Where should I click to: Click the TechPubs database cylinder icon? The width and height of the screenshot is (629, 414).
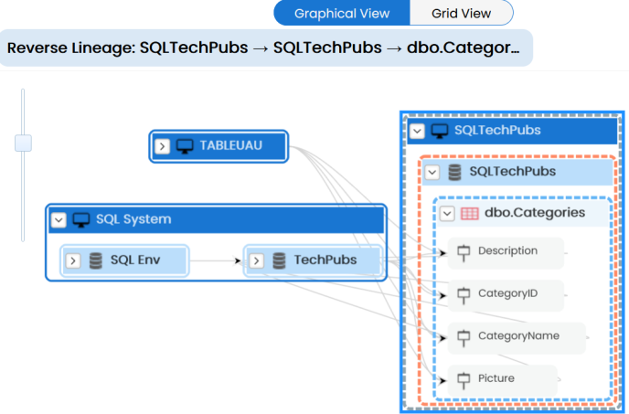click(279, 261)
